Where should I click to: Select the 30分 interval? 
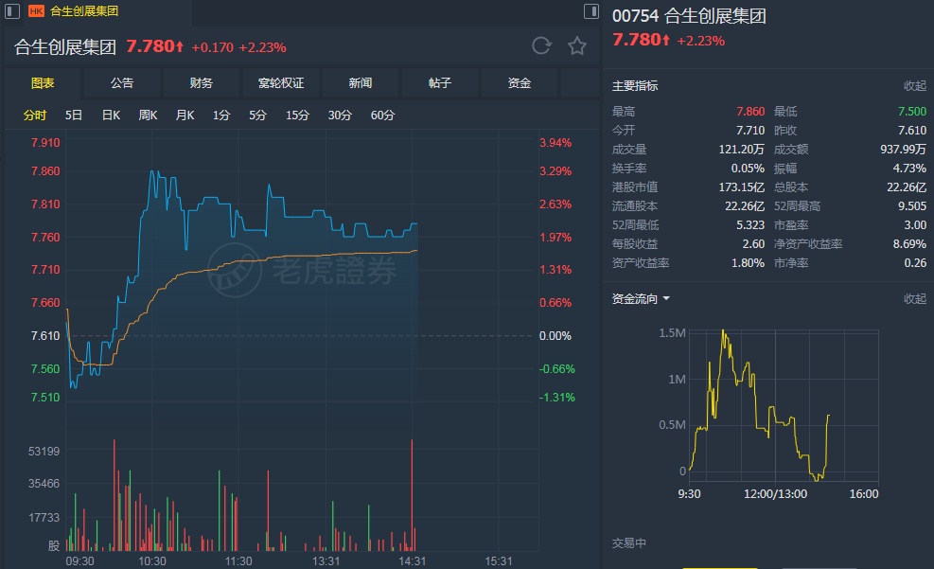point(340,115)
